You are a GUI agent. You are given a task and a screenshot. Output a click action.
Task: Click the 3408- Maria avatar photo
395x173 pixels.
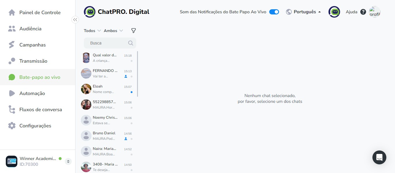click(x=86, y=167)
